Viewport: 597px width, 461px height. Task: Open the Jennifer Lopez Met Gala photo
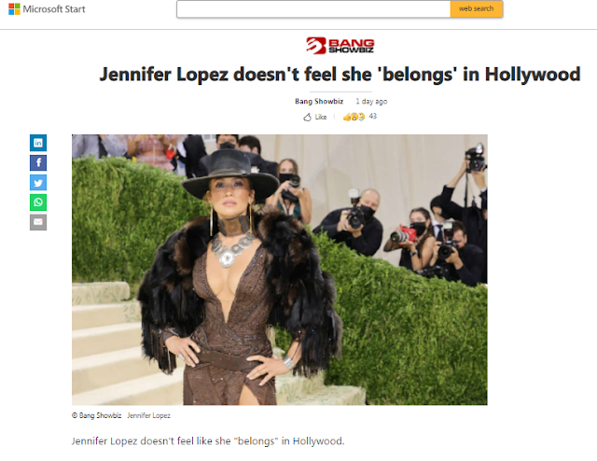click(280, 270)
